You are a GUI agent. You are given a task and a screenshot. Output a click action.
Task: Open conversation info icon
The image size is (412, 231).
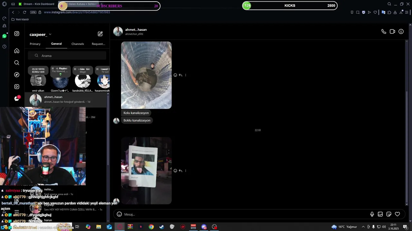401,31
